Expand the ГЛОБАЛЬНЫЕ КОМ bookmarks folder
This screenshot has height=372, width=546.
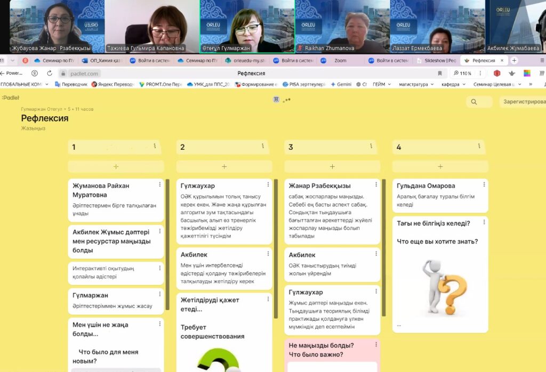click(x=24, y=84)
